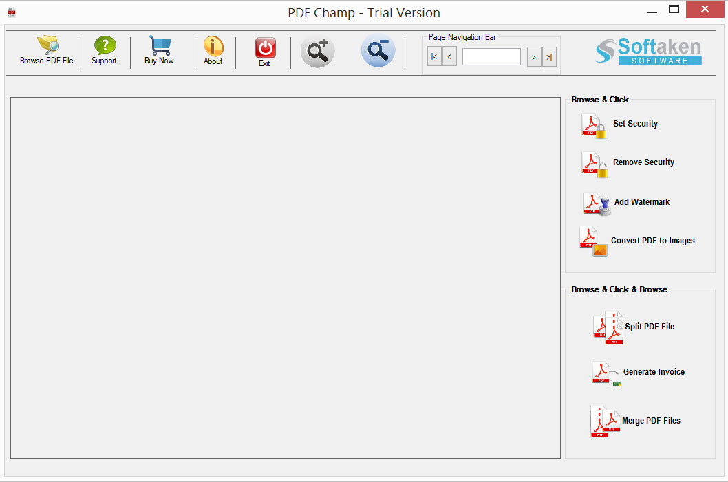This screenshot has width=728, height=482.
Task: Go to next page in navigation bar
Action: coord(534,56)
